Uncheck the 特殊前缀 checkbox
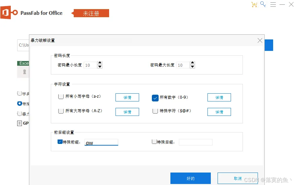295x185 pixels. click(60, 142)
